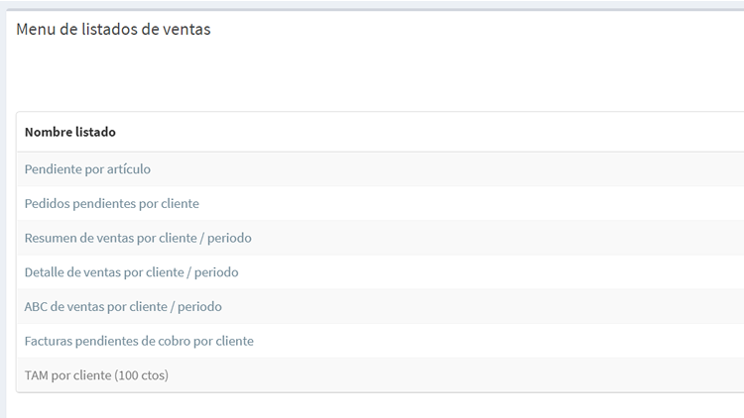Choose the pending-by-article sales report

(87, 169)
